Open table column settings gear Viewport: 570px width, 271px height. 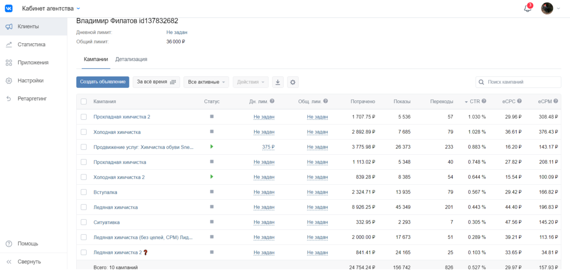293,82
